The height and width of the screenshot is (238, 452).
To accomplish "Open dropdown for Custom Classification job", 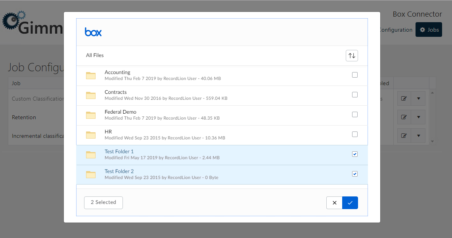I will click(x=418, y=99).
